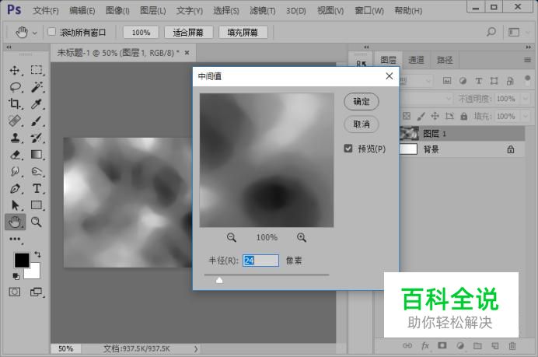This screenshot has width=538, height=357.
Task: Select the Magic Wand tool
Action: 37,87
